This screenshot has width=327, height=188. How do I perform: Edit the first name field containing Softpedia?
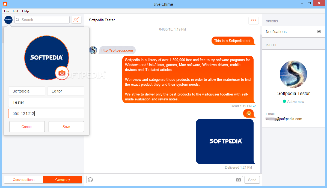pyautogui.click(x=27, y=91)
